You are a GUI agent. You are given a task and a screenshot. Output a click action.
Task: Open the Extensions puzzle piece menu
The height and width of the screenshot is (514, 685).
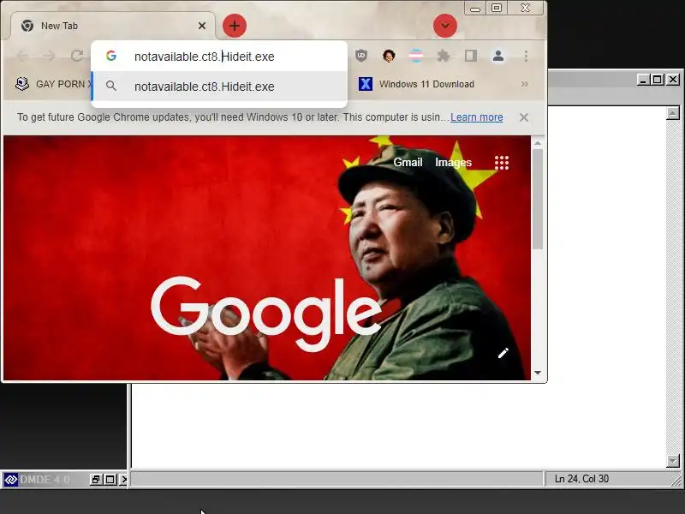pos(443,56)
